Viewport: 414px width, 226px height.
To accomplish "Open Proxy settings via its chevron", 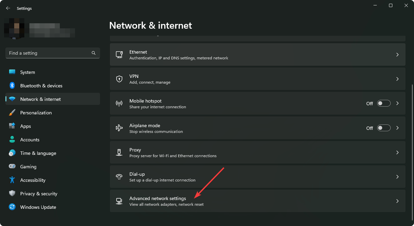I will click(x=397, y=152).
